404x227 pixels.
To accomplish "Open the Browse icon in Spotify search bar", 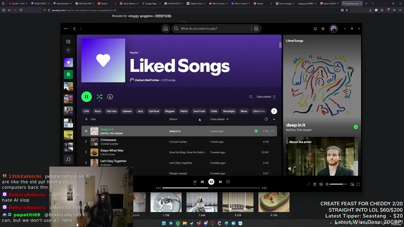I will point(256,28).
